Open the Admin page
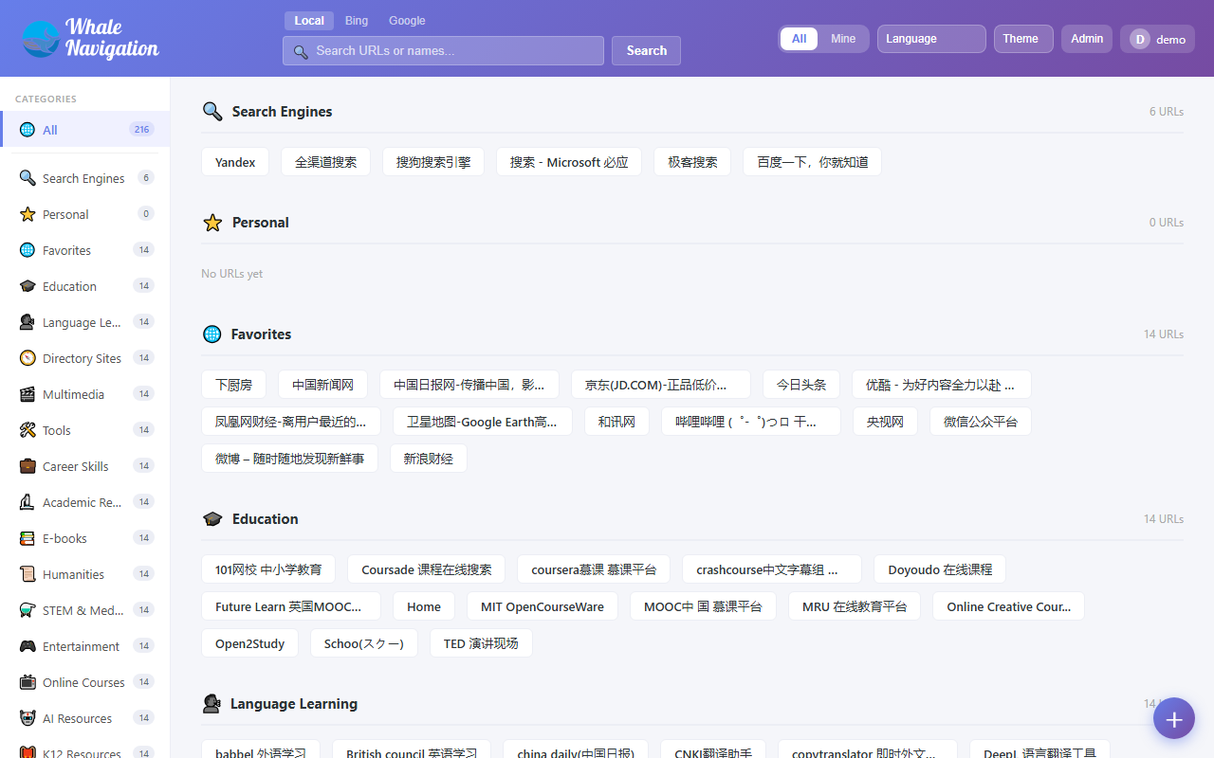 (x=1087, y=39)
